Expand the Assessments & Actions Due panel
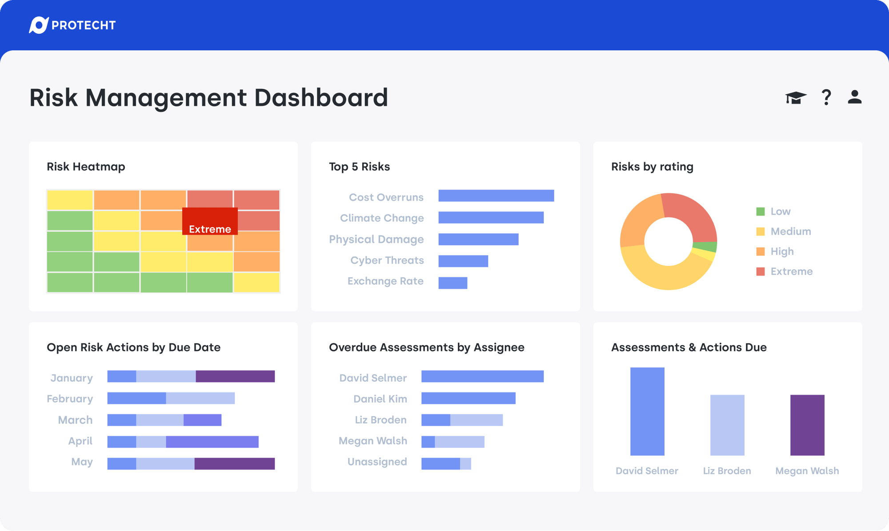 (x=689, y=347)
